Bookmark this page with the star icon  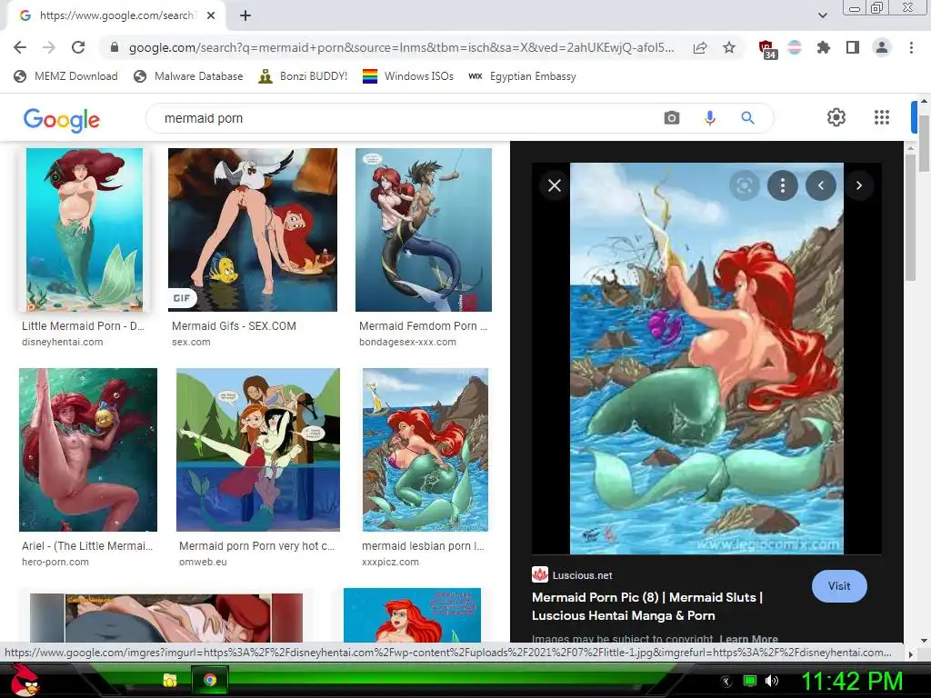click(x=729, y=47)
